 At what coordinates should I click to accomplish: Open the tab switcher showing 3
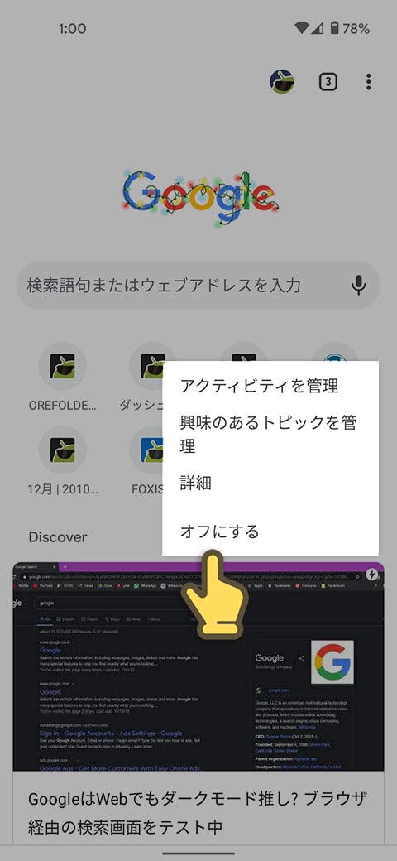[328, 82]
